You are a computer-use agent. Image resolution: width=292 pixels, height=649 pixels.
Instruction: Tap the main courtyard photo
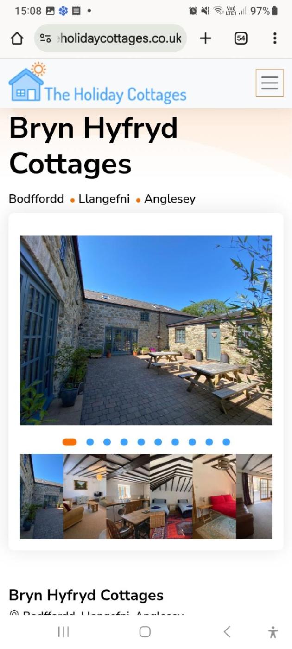coord(146,331)
